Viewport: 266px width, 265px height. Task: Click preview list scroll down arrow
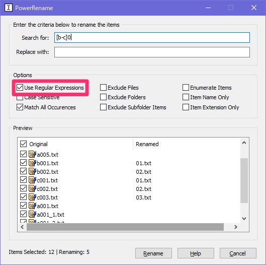[244, 219]
